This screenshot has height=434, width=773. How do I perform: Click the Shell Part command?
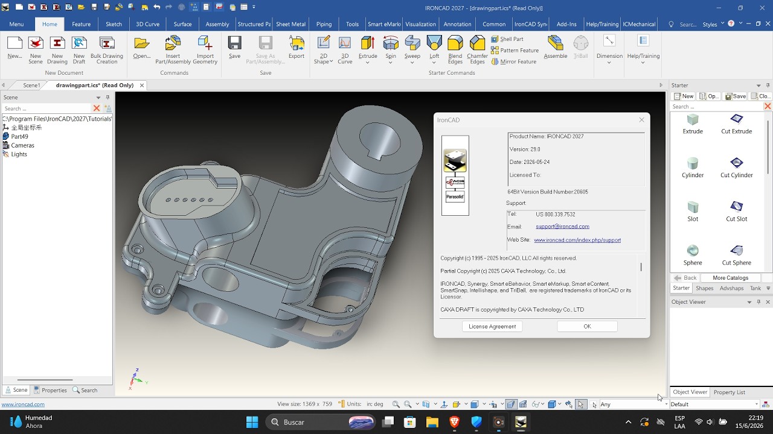point(507,39)
